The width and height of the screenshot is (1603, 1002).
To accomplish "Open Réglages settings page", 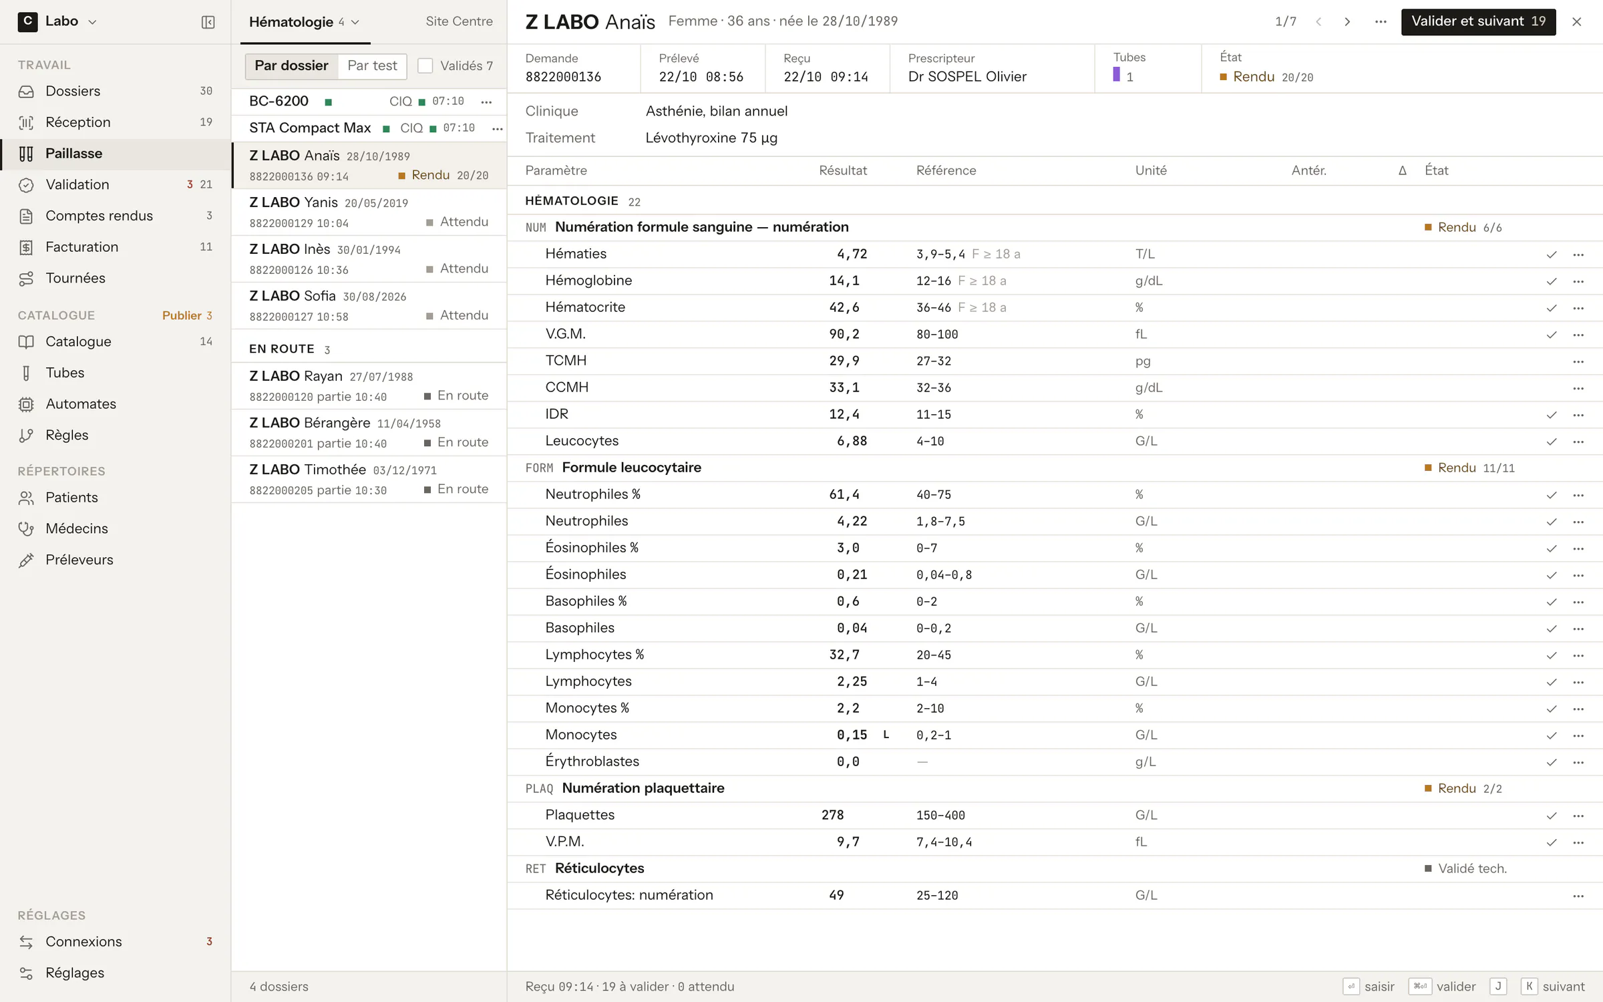I will tap(116, 973).
